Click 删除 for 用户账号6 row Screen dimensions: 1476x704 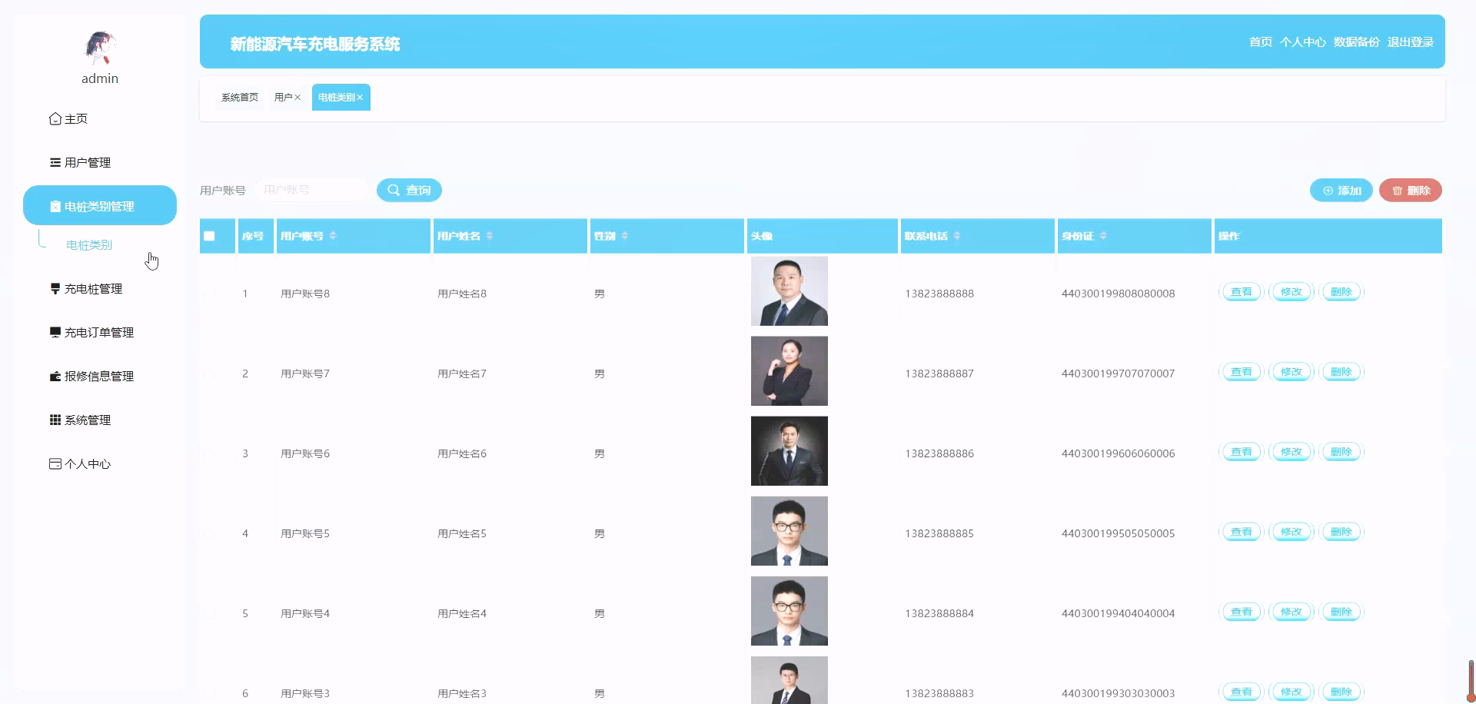[x=1341, y=452]
